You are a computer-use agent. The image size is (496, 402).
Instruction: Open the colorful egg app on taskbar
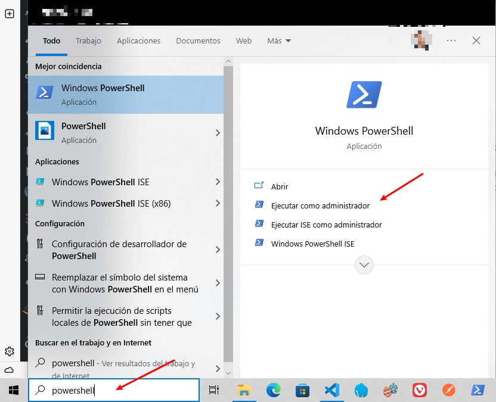pos(390,390)
